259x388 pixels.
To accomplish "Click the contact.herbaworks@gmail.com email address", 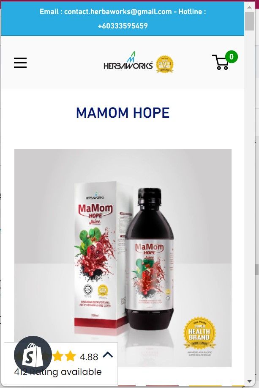I will coord(118,11).
